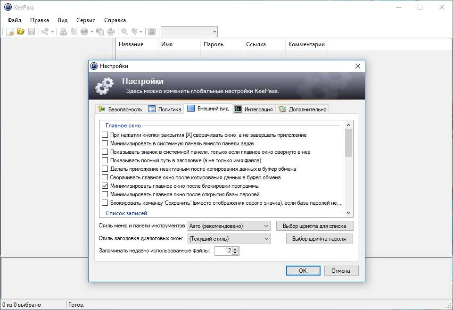
Task: Click the KeePass lock icon in title bar
Action: [x=8, y=7]
